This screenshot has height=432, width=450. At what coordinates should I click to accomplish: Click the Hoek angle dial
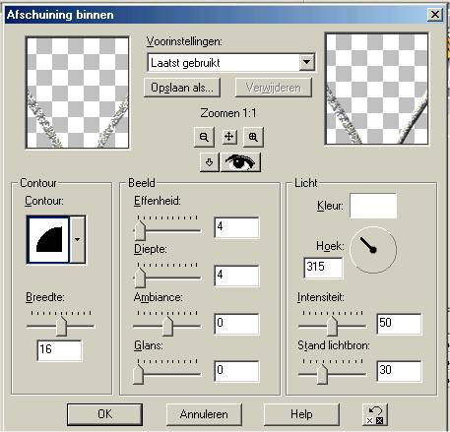373,250
